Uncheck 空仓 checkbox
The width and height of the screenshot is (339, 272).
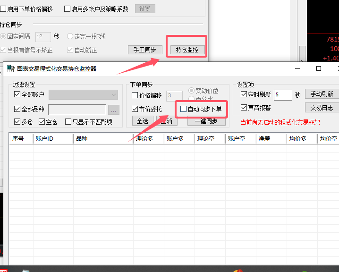42,121
